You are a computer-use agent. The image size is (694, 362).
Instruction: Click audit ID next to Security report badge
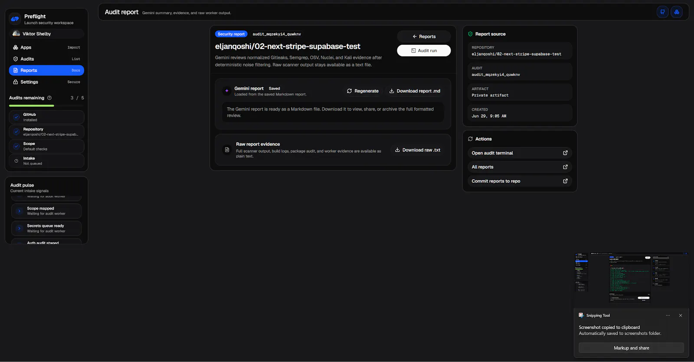click(277, 34)
